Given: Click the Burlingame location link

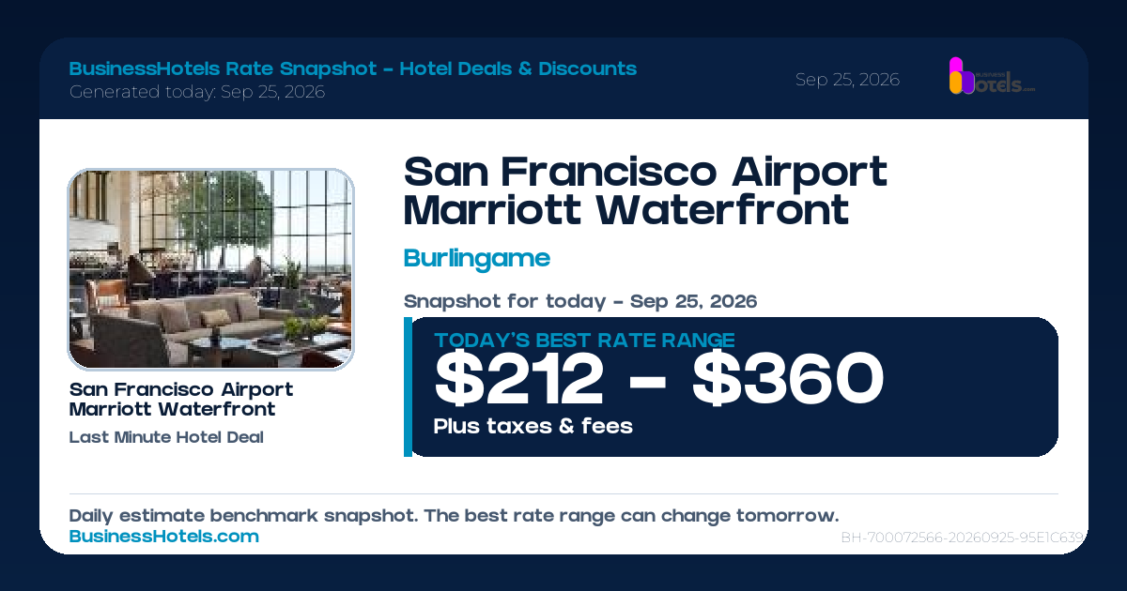Looking at the screenshot, I should tap(477, 258).
